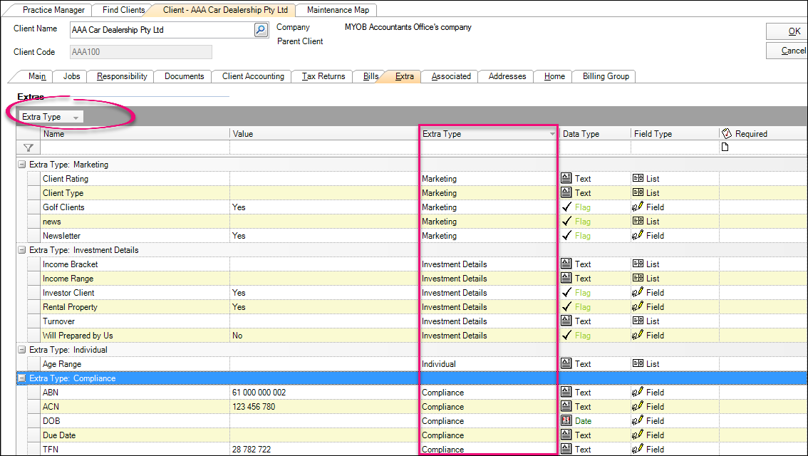Collapse the Extra Type: Marketing group
Image resolution: width=808 pixels, height=456 pixels.
pos(21,165)
